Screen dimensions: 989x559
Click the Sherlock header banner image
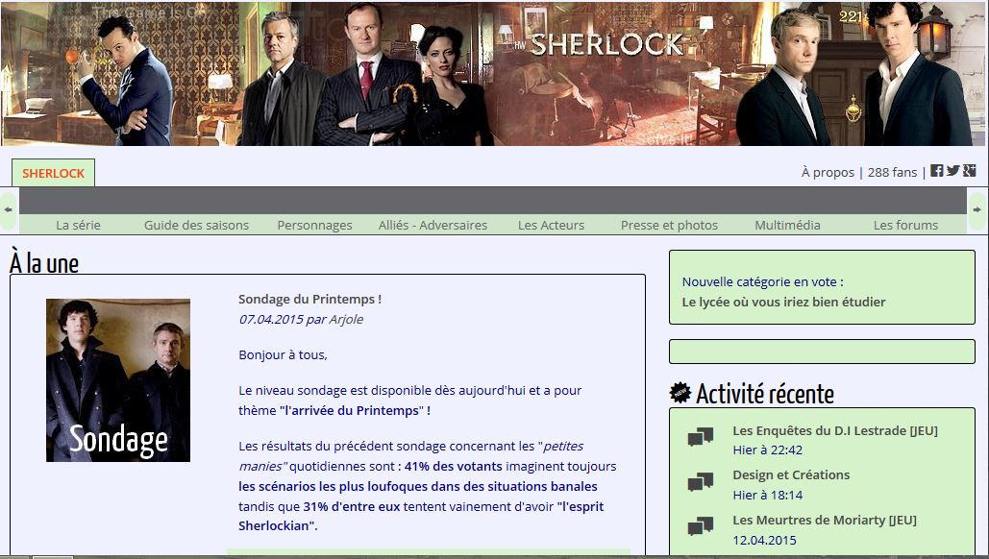tap(494, 73)
